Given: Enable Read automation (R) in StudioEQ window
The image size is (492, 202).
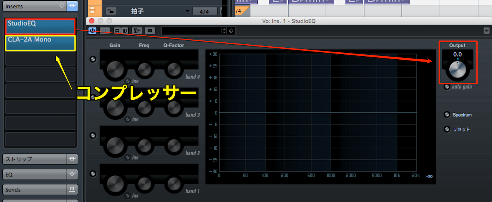Looking at the screenshot, I should (117, 30).
